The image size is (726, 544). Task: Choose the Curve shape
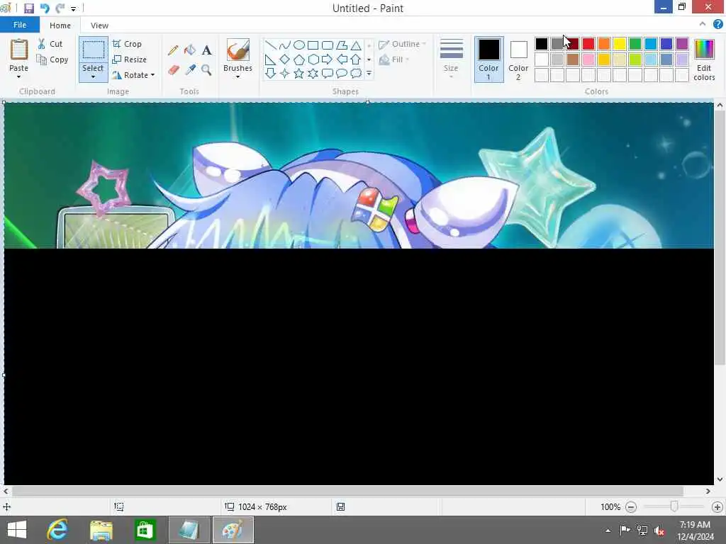pyautogui.click(x=285, y=45)
